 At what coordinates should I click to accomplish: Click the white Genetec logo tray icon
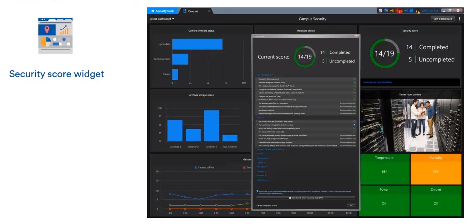point(380,11)
